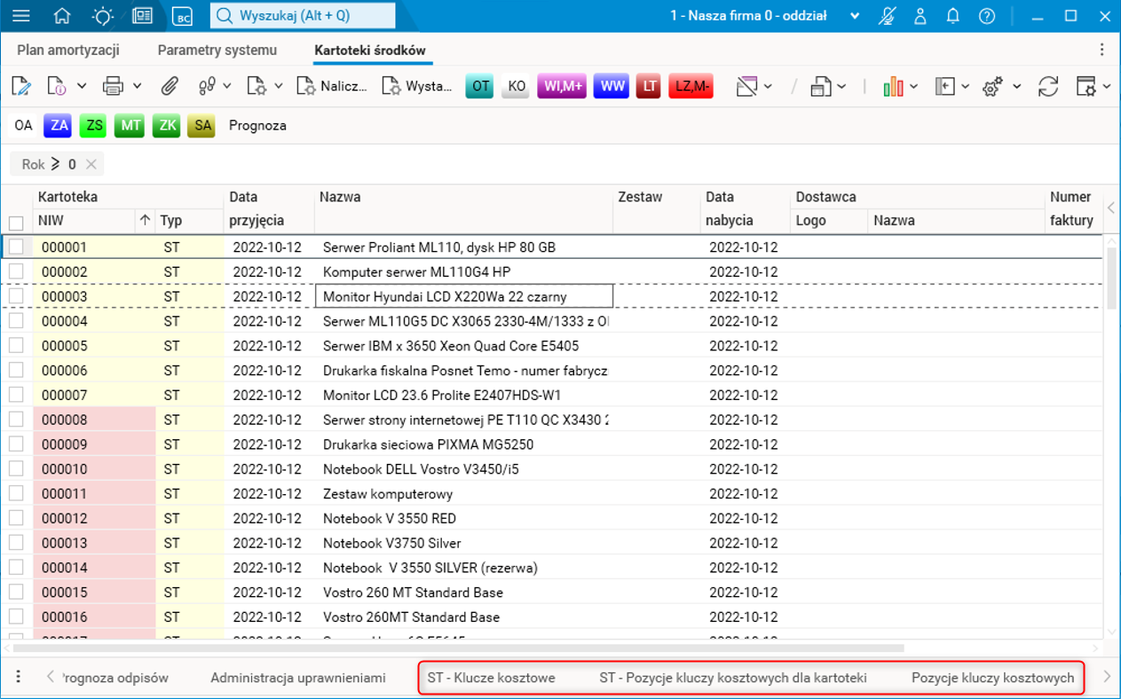
Task: Open Administracja uprawnieniami bottom tab
Action: 298,678
